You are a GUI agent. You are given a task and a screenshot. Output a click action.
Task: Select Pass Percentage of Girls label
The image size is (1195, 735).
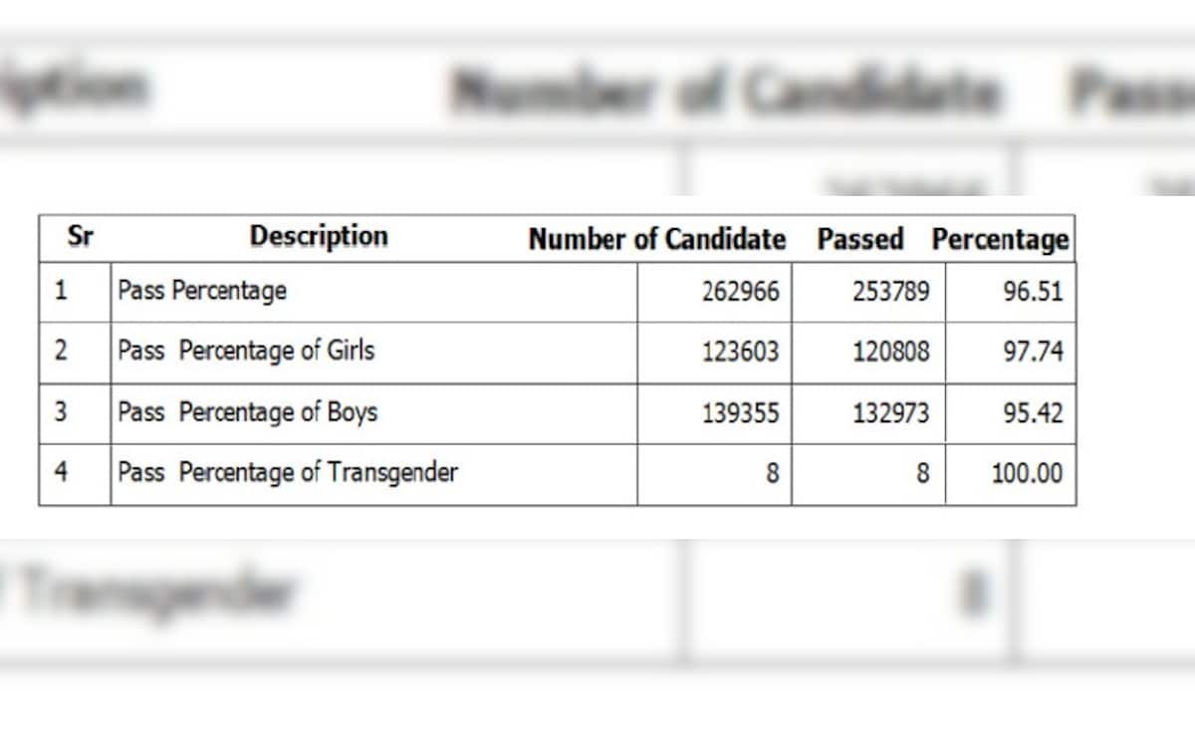point(246,352)
